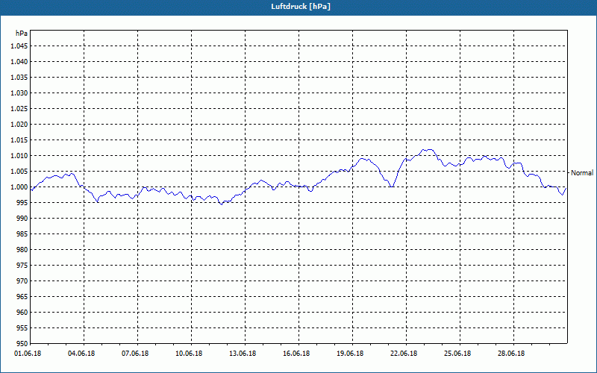The width and height of the screenshot is (597, 373).
Task: Select the hPa unit label
Action: point(22,34)
